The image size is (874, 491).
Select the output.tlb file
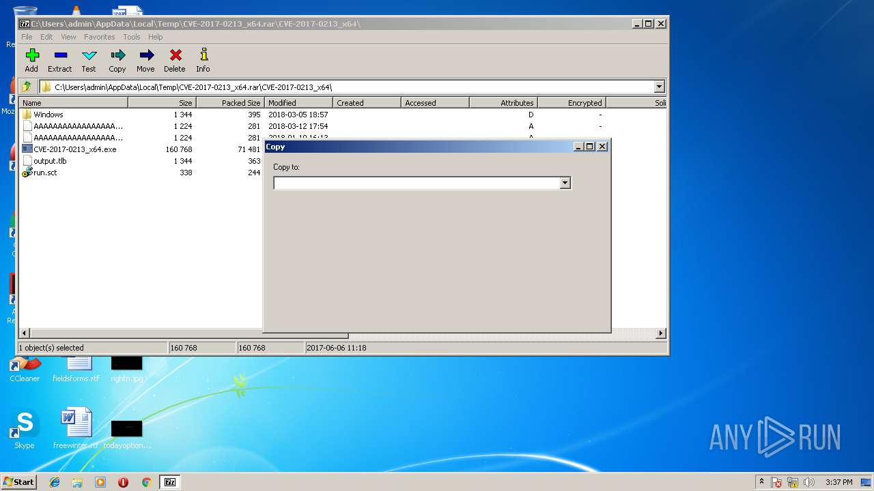50,161
